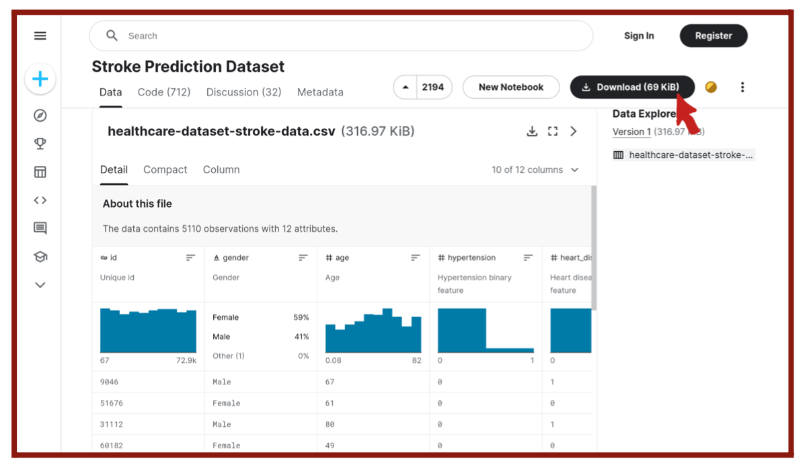This screenshot has height=465, width=807.
Task: Download file via icon beside CSV filename
Action: [532, 131]
